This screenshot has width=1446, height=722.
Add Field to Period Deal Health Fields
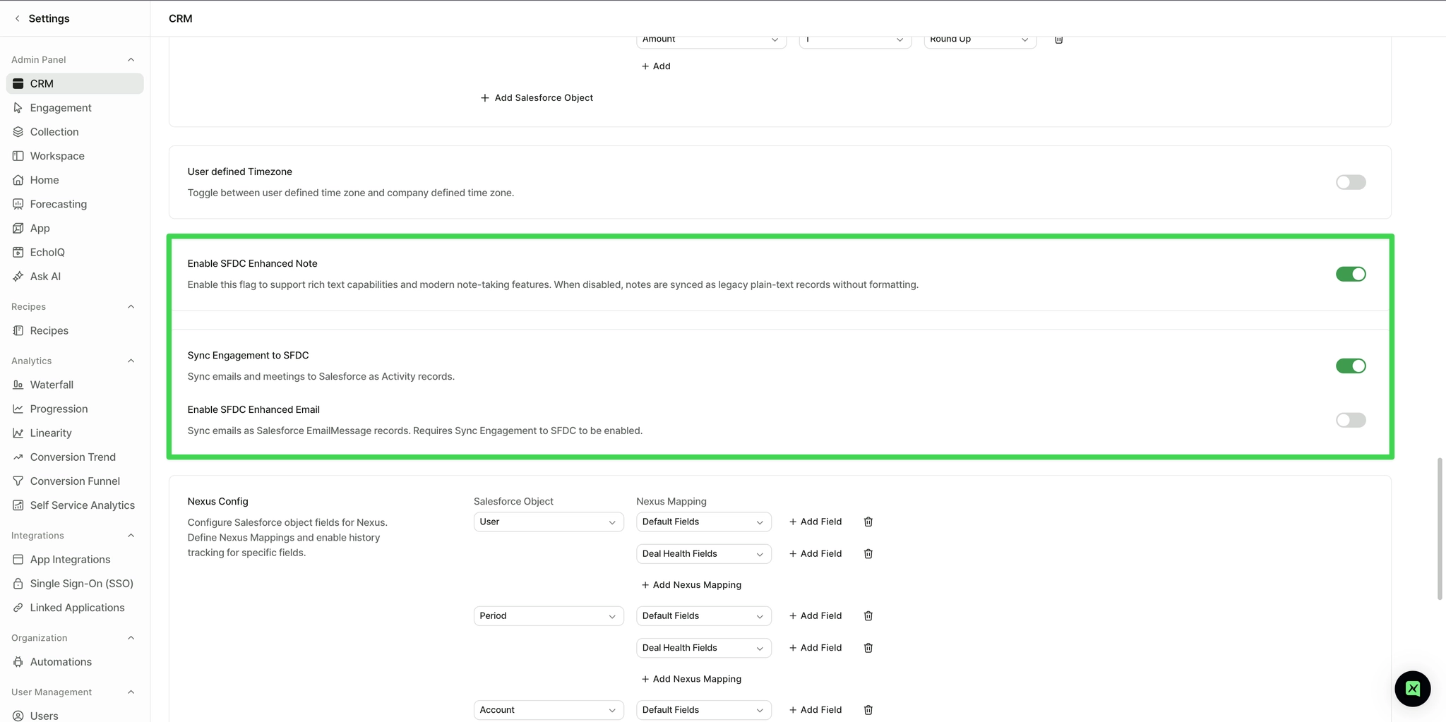[815, 647]
